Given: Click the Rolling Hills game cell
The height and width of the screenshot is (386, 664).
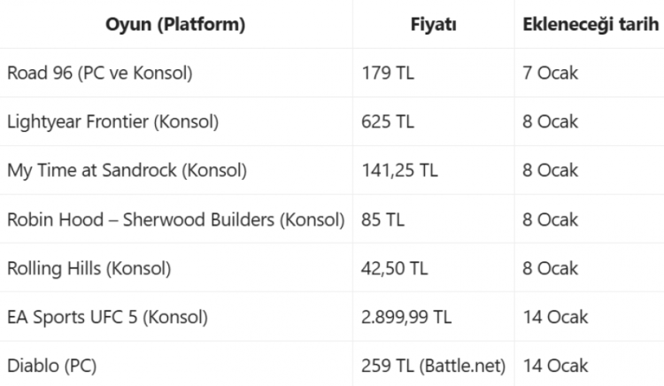Looking at the screenshot, I should 89,267.
